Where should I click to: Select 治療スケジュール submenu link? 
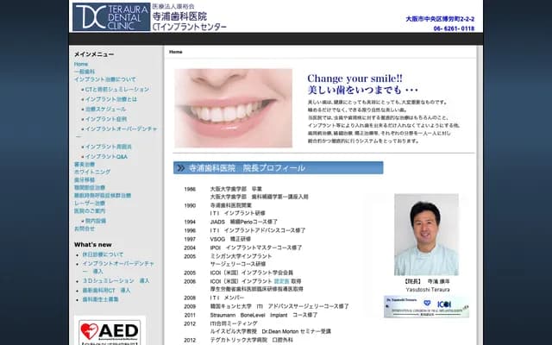pyautogui.click(x=106, y=110)
